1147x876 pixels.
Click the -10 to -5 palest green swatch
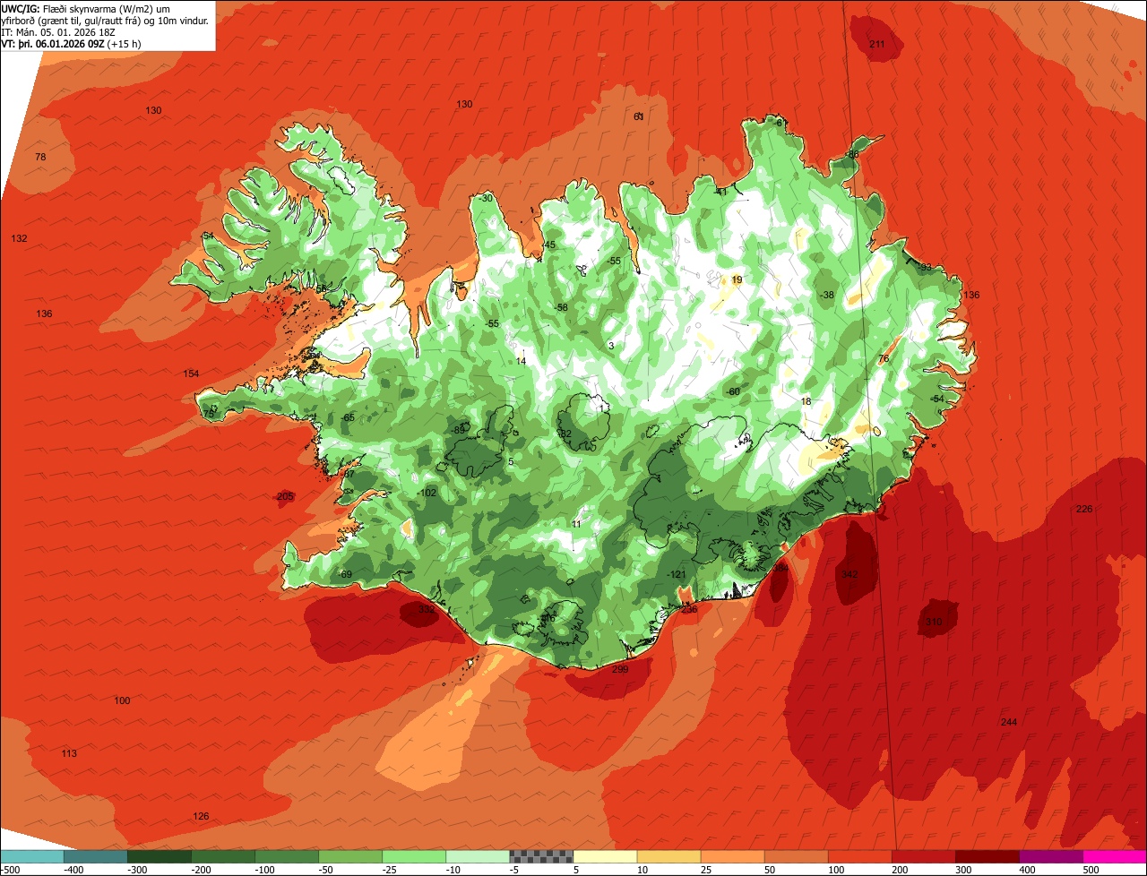tap(478, 856)
